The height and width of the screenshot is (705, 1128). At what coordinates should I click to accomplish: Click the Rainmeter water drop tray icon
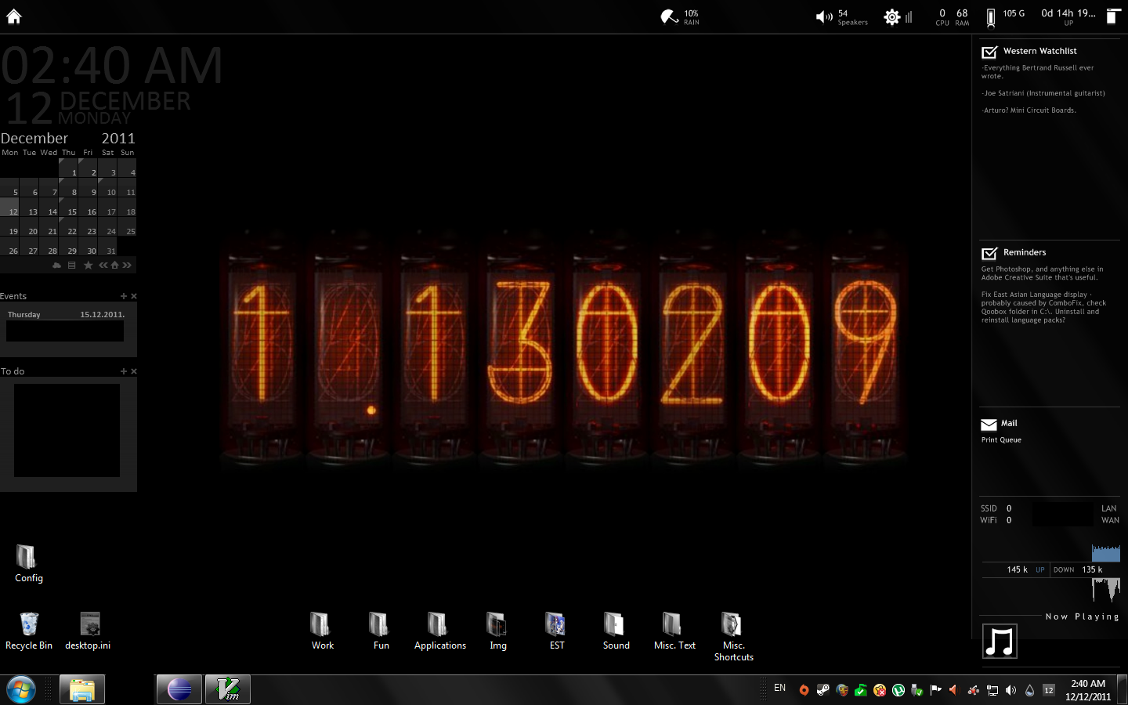coord(1029,690)
